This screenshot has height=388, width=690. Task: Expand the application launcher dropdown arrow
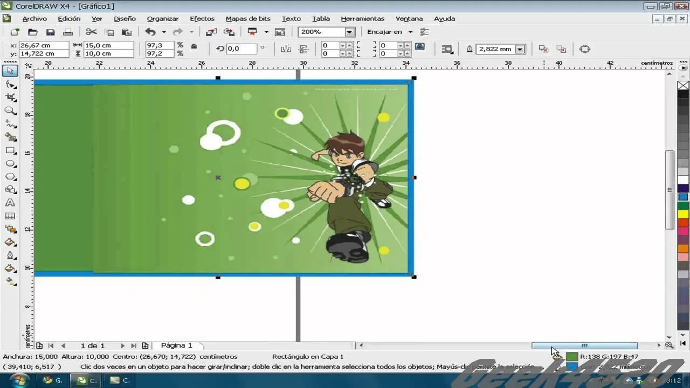(x=266, y=32)
